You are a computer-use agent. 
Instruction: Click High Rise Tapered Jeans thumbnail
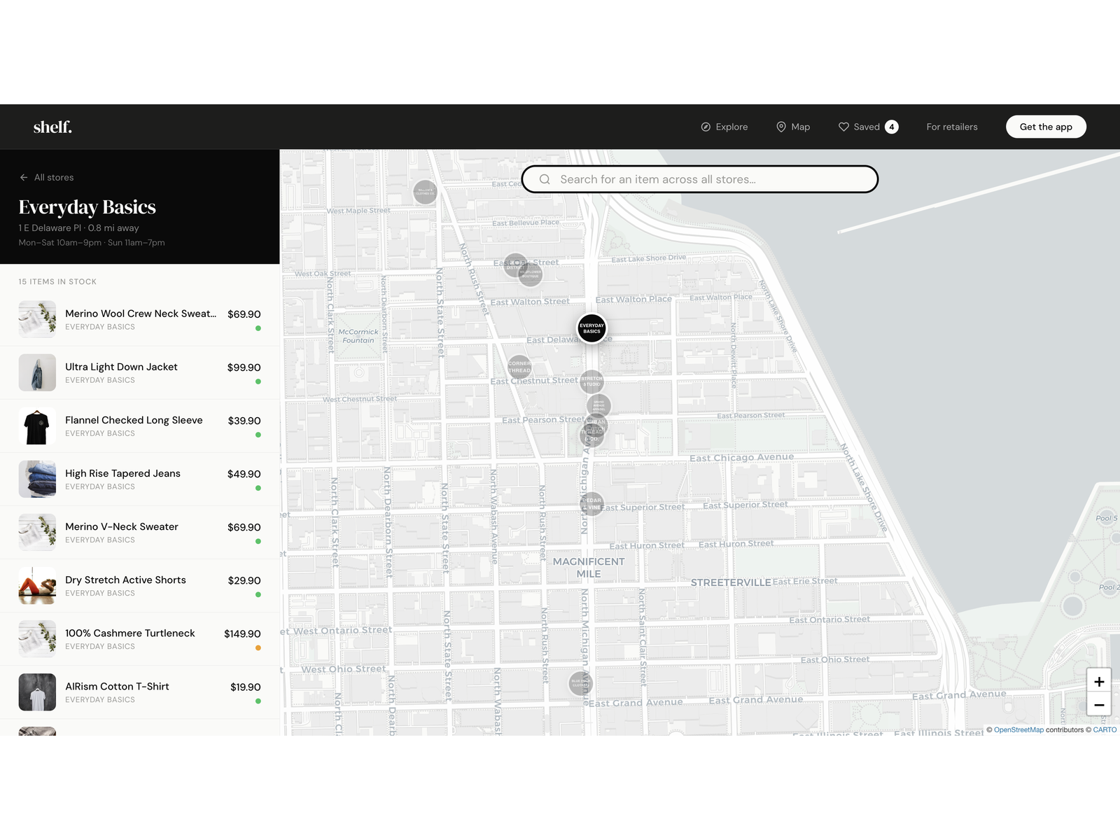pyautogui.click(x=37, y=479)
